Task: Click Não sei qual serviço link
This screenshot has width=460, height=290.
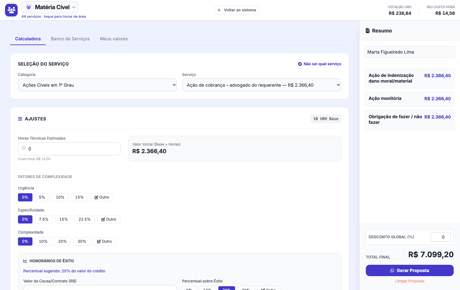Action: (x=319, y=64)
